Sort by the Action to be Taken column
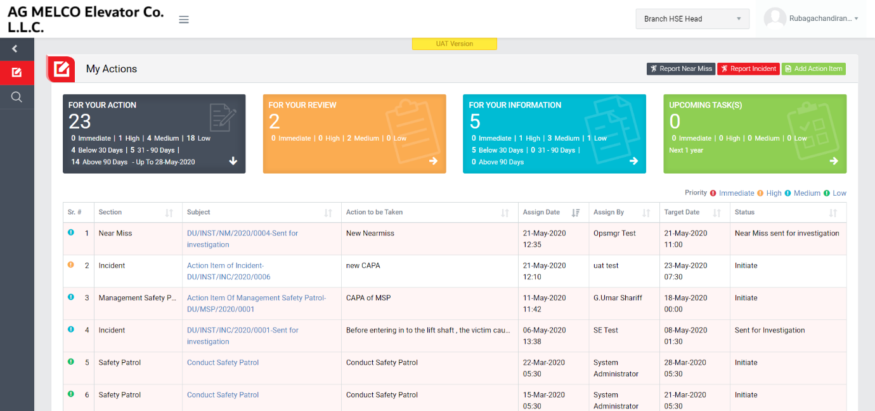The width and height of the screenshot is (875, 411). (x=505, y=213)
